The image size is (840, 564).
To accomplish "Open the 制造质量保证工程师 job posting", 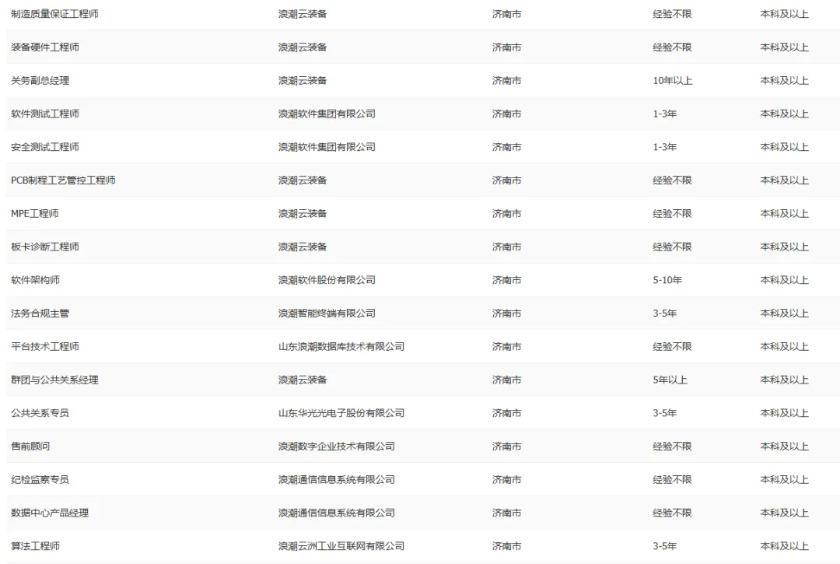I will tap(54, 14).
